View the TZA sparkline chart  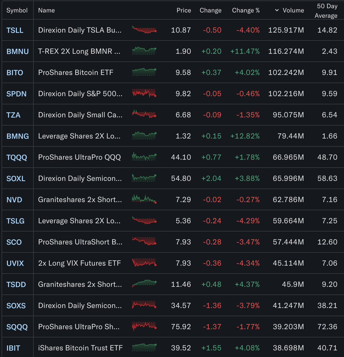point(144,114)
